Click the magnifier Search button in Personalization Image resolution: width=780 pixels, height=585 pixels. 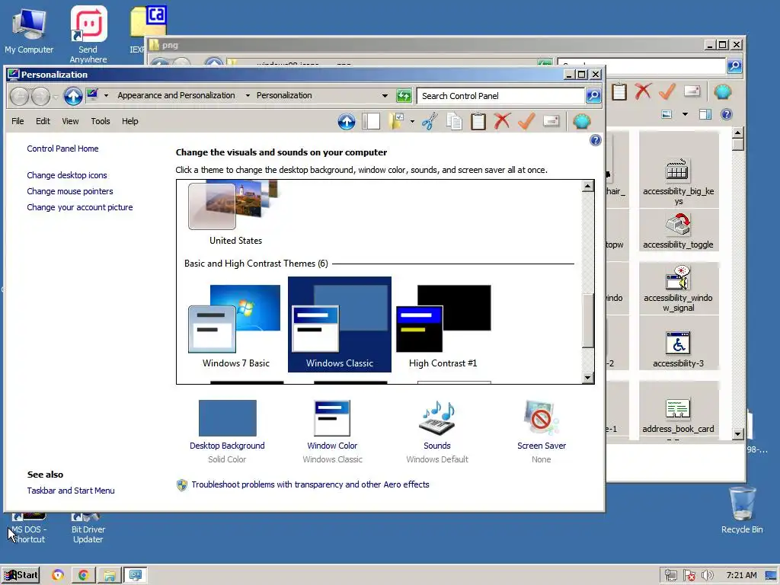[593, 95]
